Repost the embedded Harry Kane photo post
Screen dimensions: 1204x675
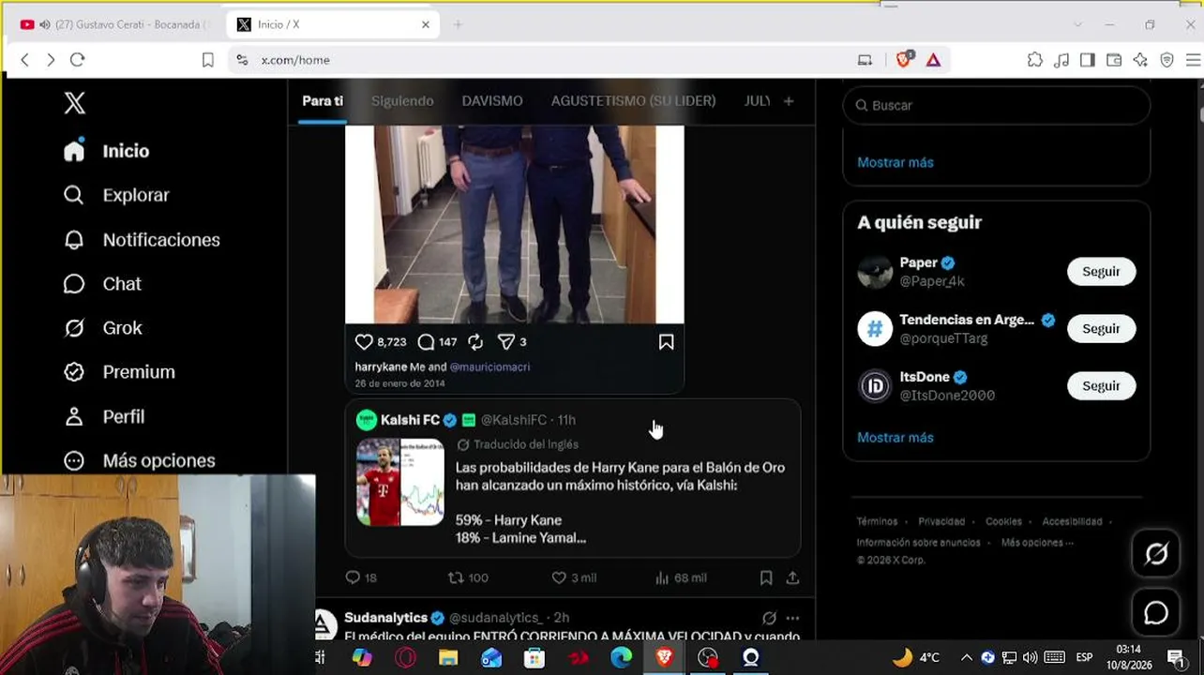tap(475, 342)
